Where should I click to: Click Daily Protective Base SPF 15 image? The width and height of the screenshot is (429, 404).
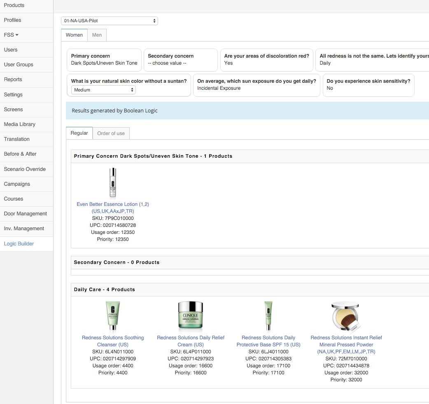click(268, 315)
